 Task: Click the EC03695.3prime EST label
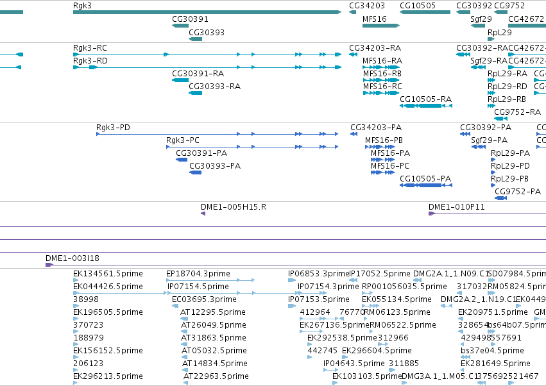pos(205,299)
